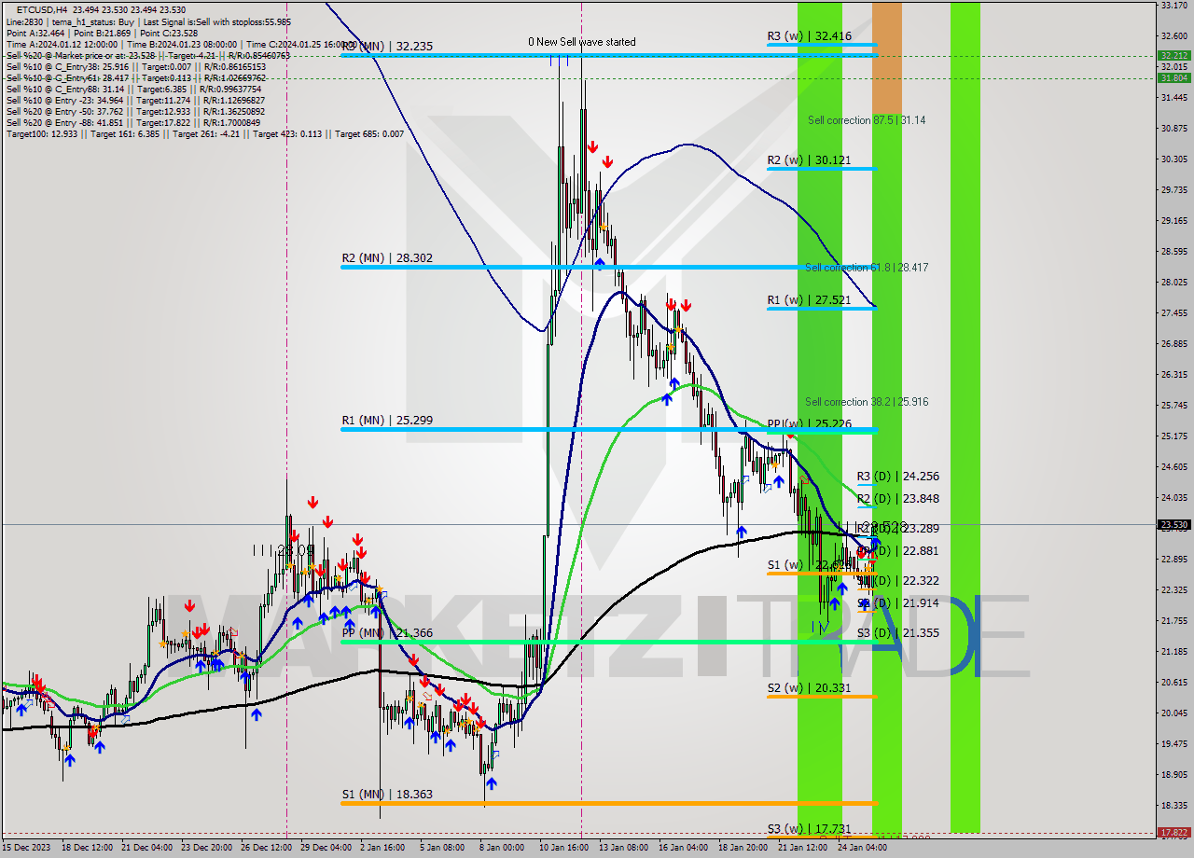The image size is (1194, 858).
Task: Select the 'Sell %10 @ C_Entry38: 25.916' line
Action: [136, 67]
